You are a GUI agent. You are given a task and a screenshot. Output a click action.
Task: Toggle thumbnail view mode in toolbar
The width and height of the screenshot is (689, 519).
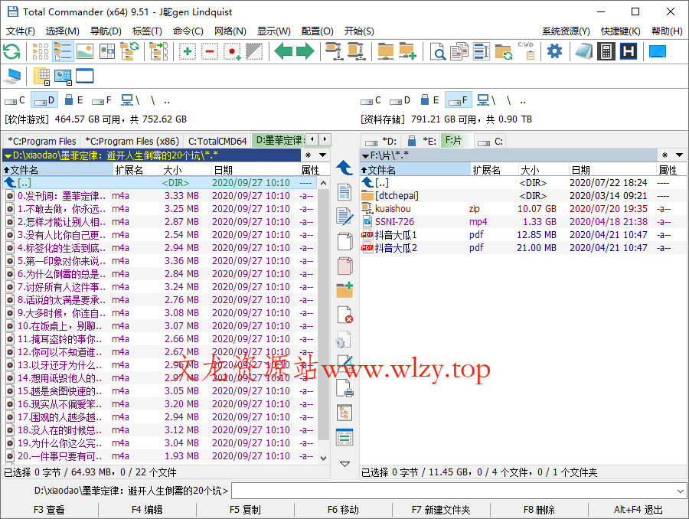click(84, 51)
